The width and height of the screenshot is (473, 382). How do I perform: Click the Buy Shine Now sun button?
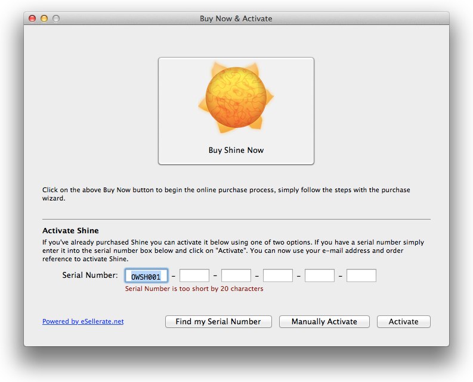click(x=236, y=111)
